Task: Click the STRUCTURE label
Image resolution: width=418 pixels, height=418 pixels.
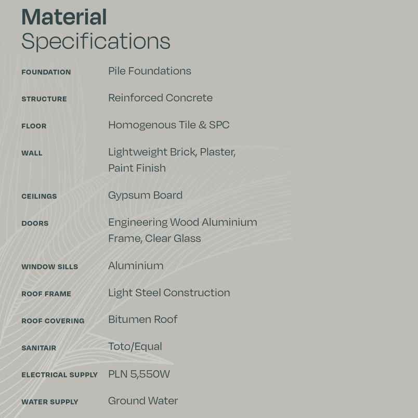Action: click(x=44, y=99)
